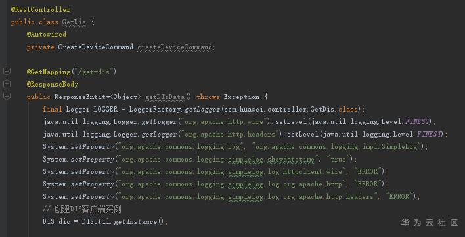Select the LOGGER variable name

pos(106,110)
